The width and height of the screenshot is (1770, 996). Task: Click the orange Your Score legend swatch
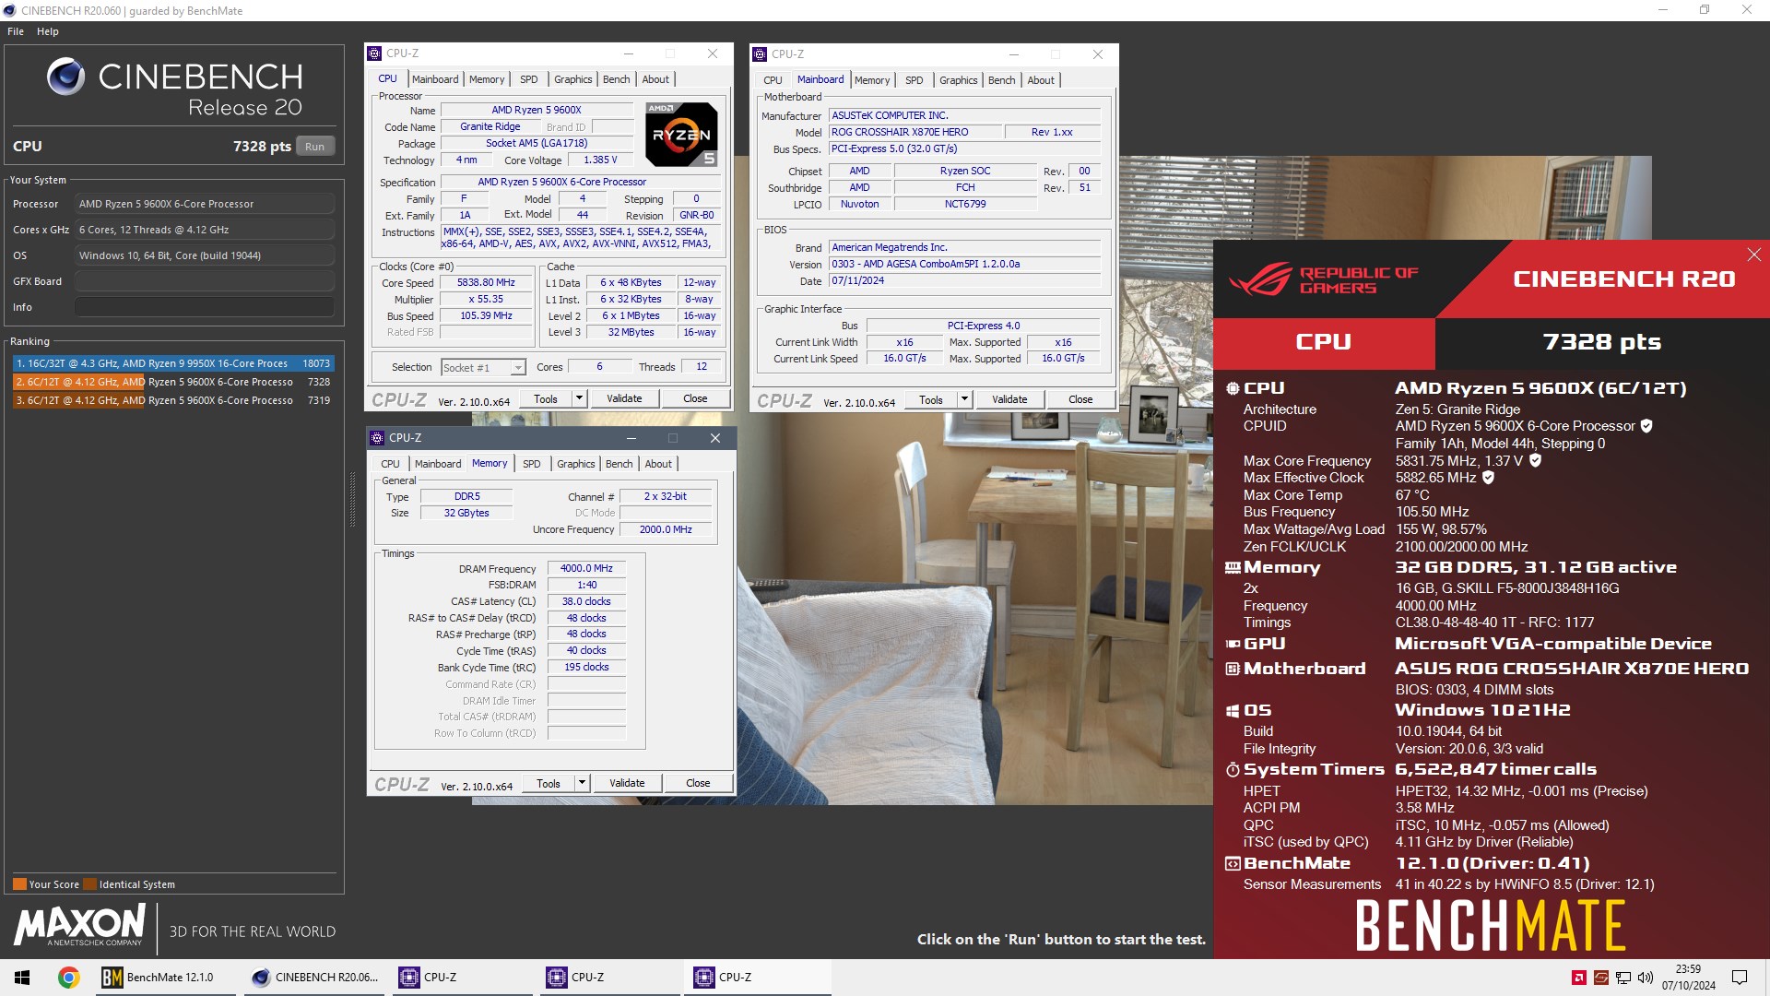[19, 884]
